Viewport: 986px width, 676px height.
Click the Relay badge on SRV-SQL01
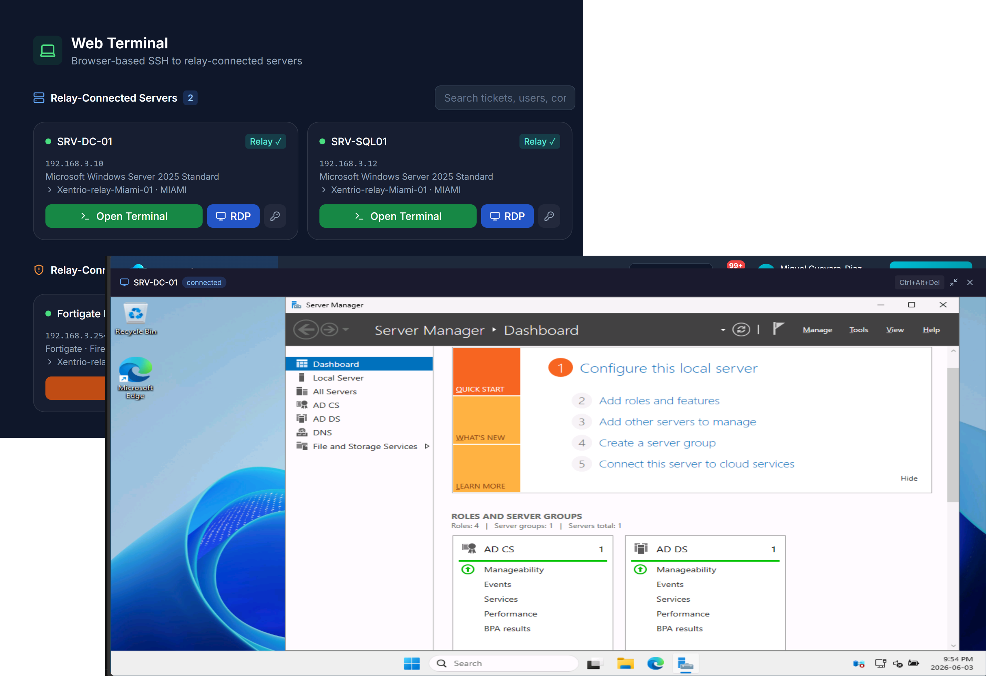point(540,142)
